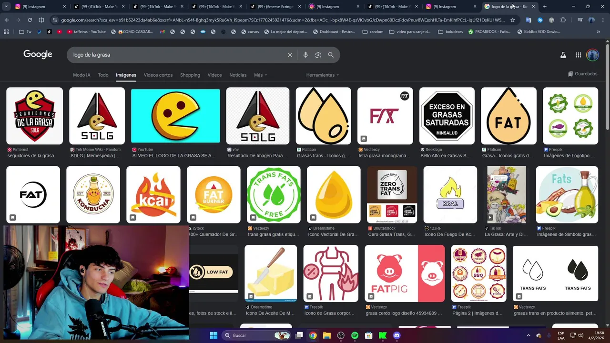Open the PROMIEDOS - Futb... bookmark

(x=489, y=31)
